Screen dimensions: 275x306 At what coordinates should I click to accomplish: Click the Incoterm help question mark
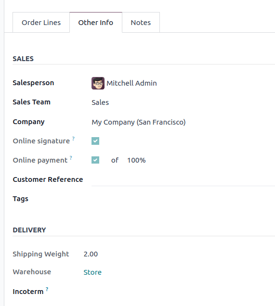[x=47, y=289]
